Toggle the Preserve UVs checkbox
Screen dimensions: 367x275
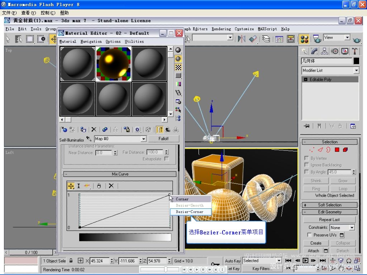coord(310,235)
